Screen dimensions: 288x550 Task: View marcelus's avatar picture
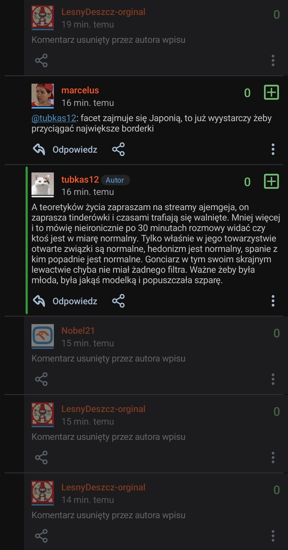pyautogui.click(x=43, y=95)
